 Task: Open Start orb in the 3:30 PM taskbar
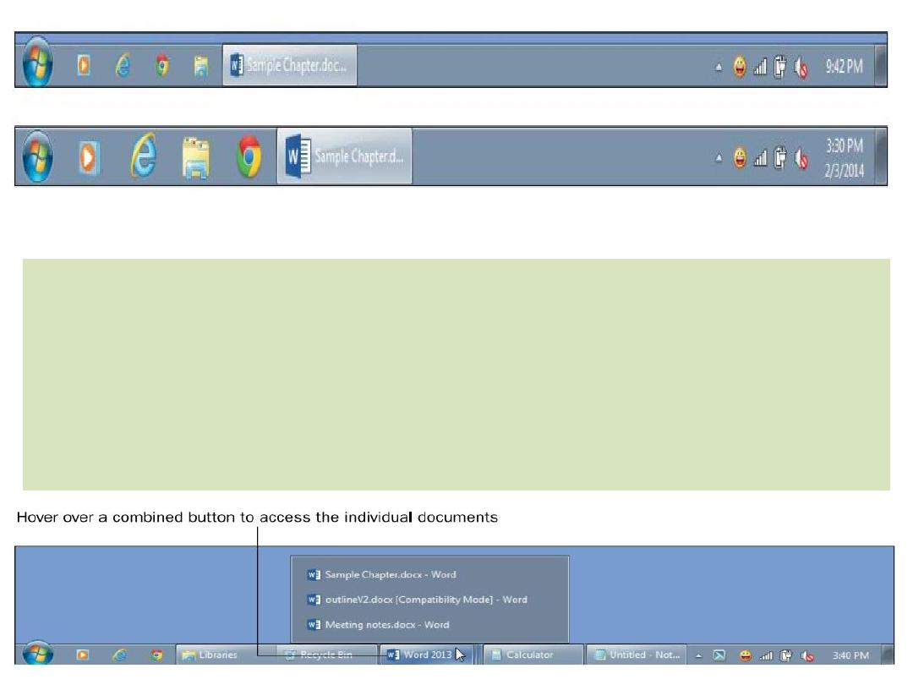tap(38, 156)
